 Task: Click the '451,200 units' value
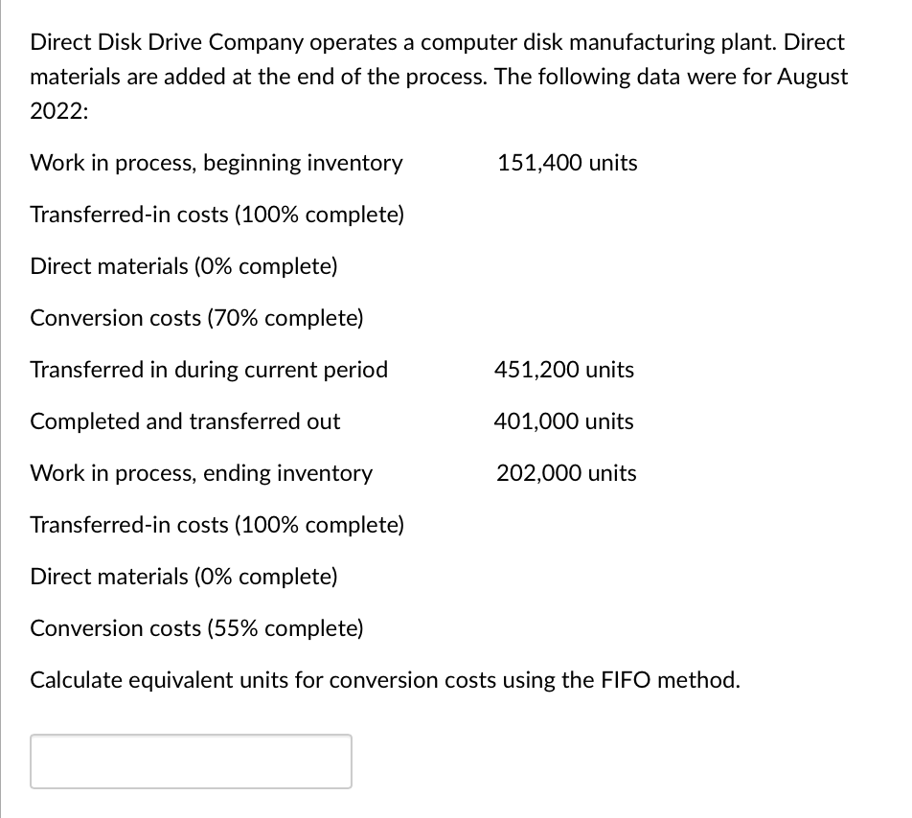pos(563,370)
